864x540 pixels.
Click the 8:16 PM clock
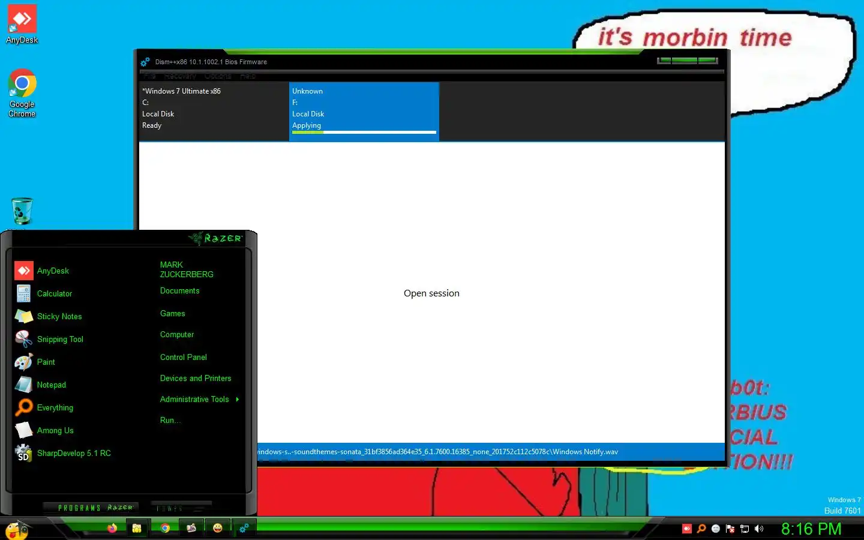click(x=811, y=529)
